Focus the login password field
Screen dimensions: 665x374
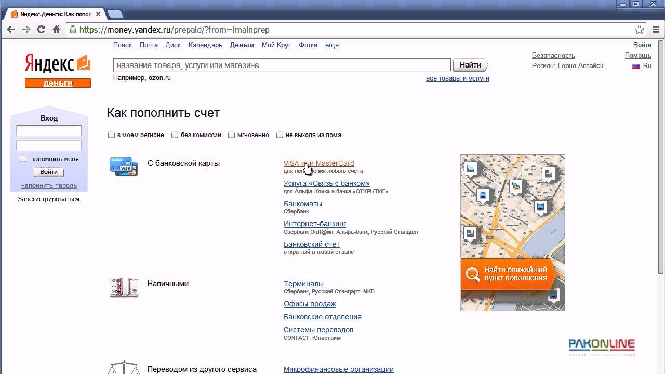click(49, 145)
